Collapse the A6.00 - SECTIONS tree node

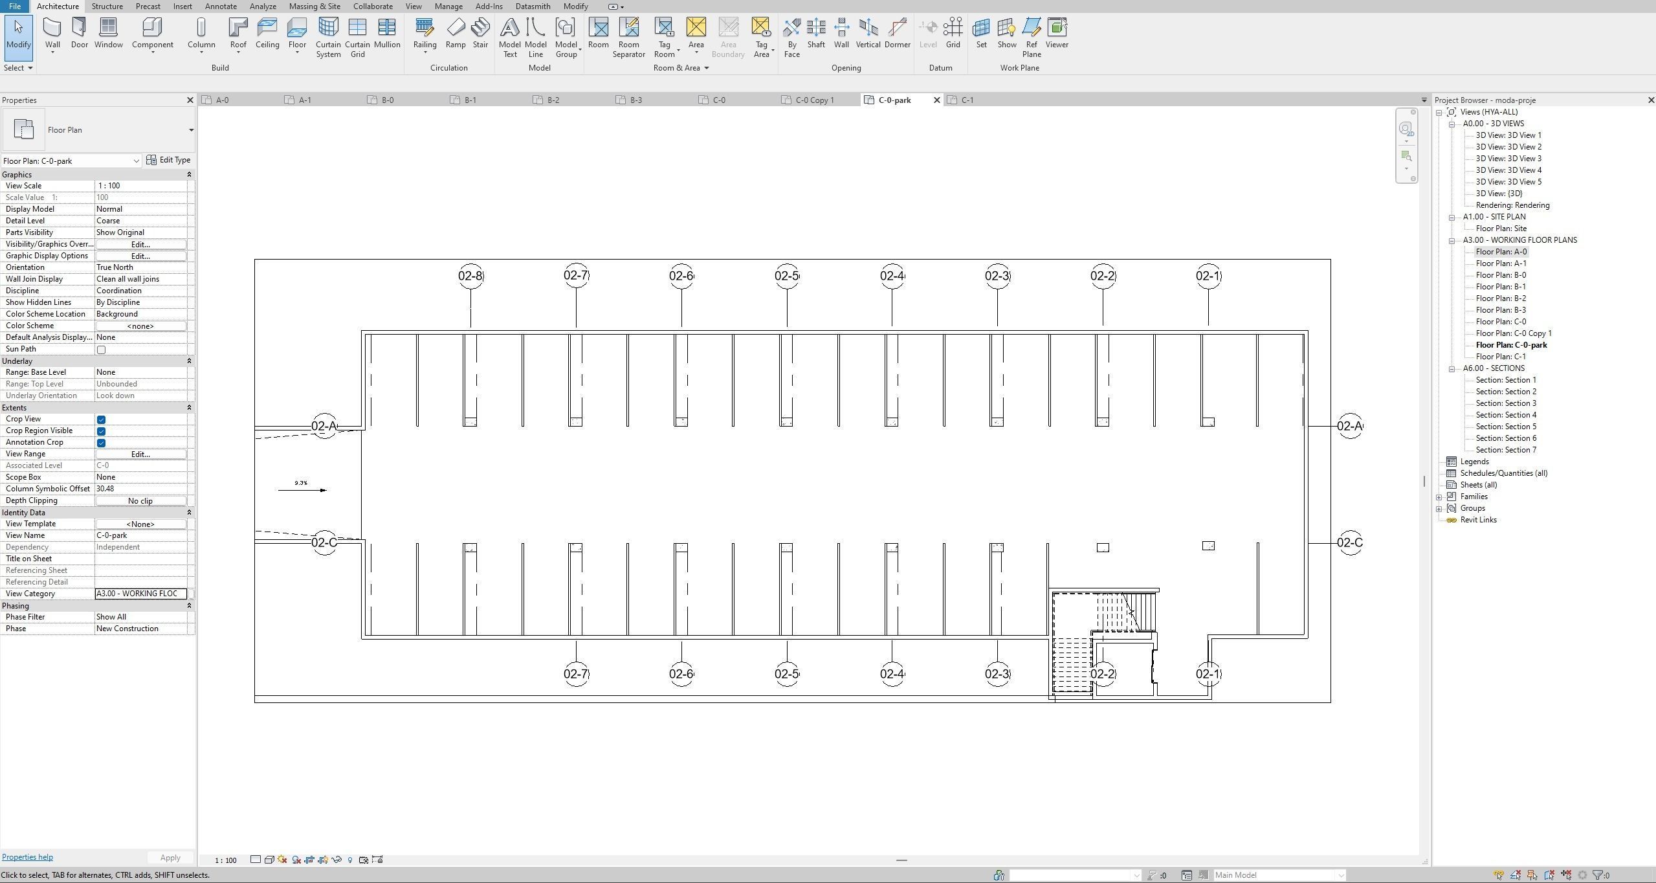coord(1452,369)
